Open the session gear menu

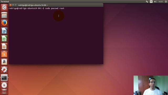[166, 2]
